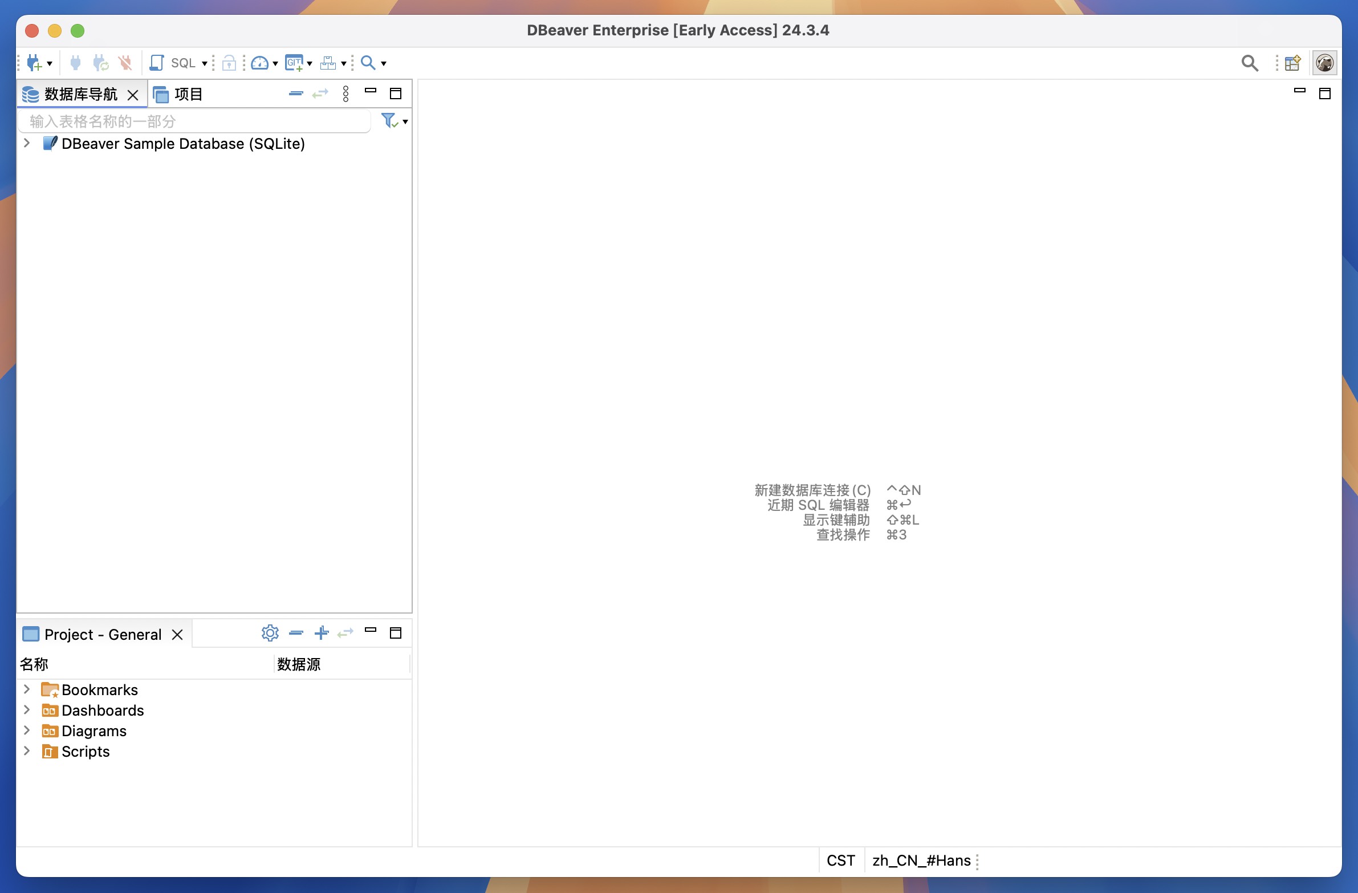Maximize the editor area
Image resolution: width=1358 pixels, height=893 pixels.
[1325, 94]
